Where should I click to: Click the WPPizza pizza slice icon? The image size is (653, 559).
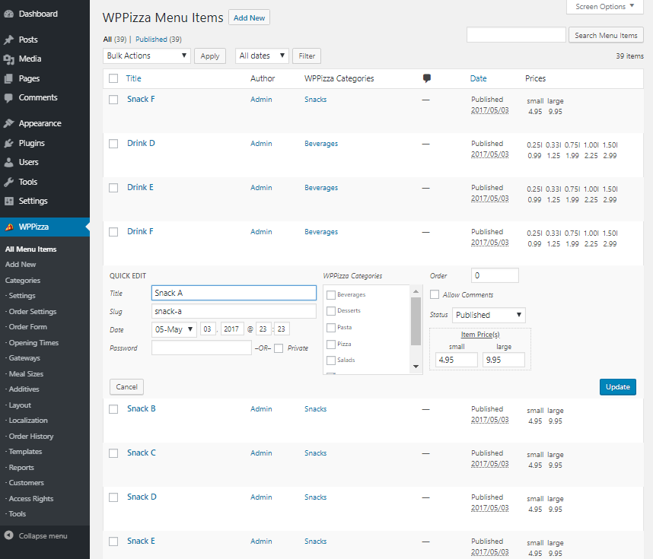coord(9,227)
